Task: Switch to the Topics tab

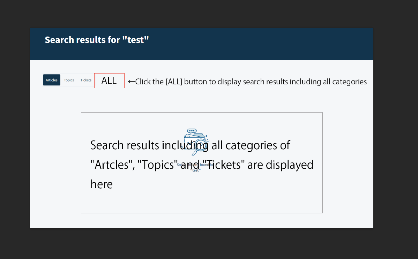Action: pos(69,80)
